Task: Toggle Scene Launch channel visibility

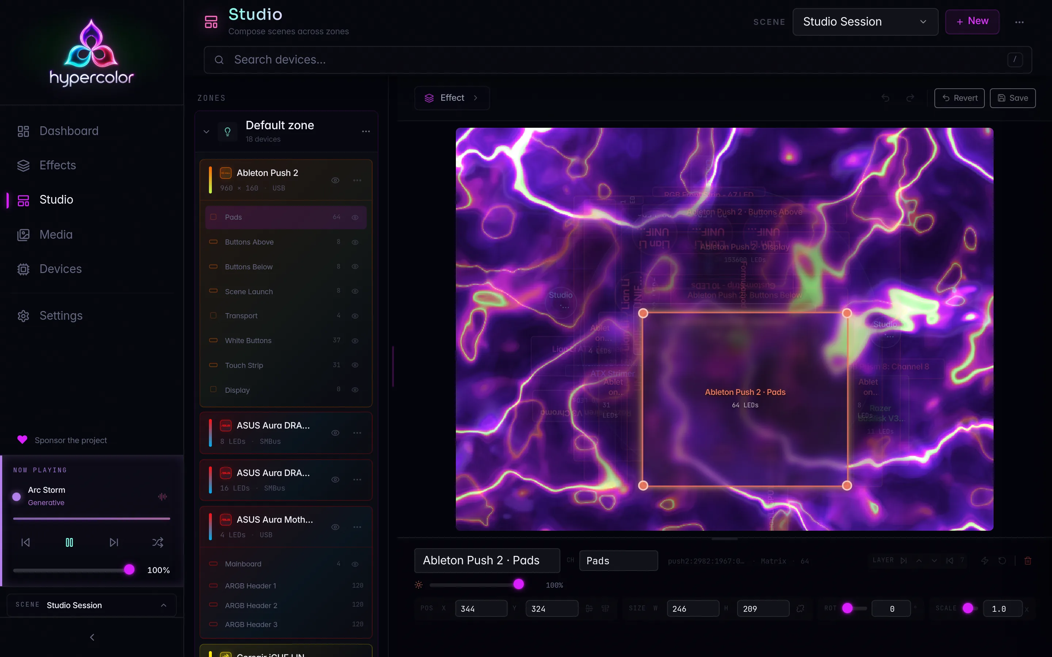Action: coord(355,291)
